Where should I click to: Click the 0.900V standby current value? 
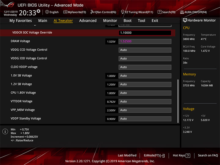112,119
